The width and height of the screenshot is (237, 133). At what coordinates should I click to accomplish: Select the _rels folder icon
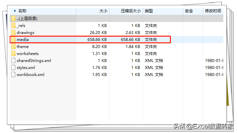pos(13,25)
